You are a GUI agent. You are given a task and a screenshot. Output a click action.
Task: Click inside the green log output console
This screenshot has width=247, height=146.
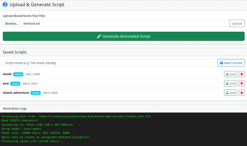(x=124, y=129)
